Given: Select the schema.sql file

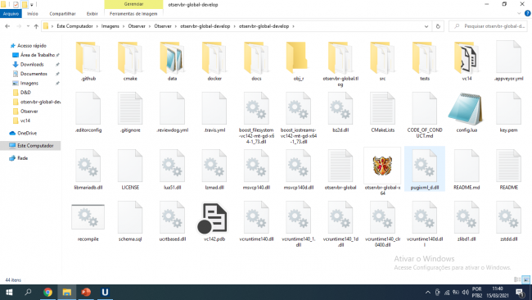Looking at the screenshot, I should point(130,222).
